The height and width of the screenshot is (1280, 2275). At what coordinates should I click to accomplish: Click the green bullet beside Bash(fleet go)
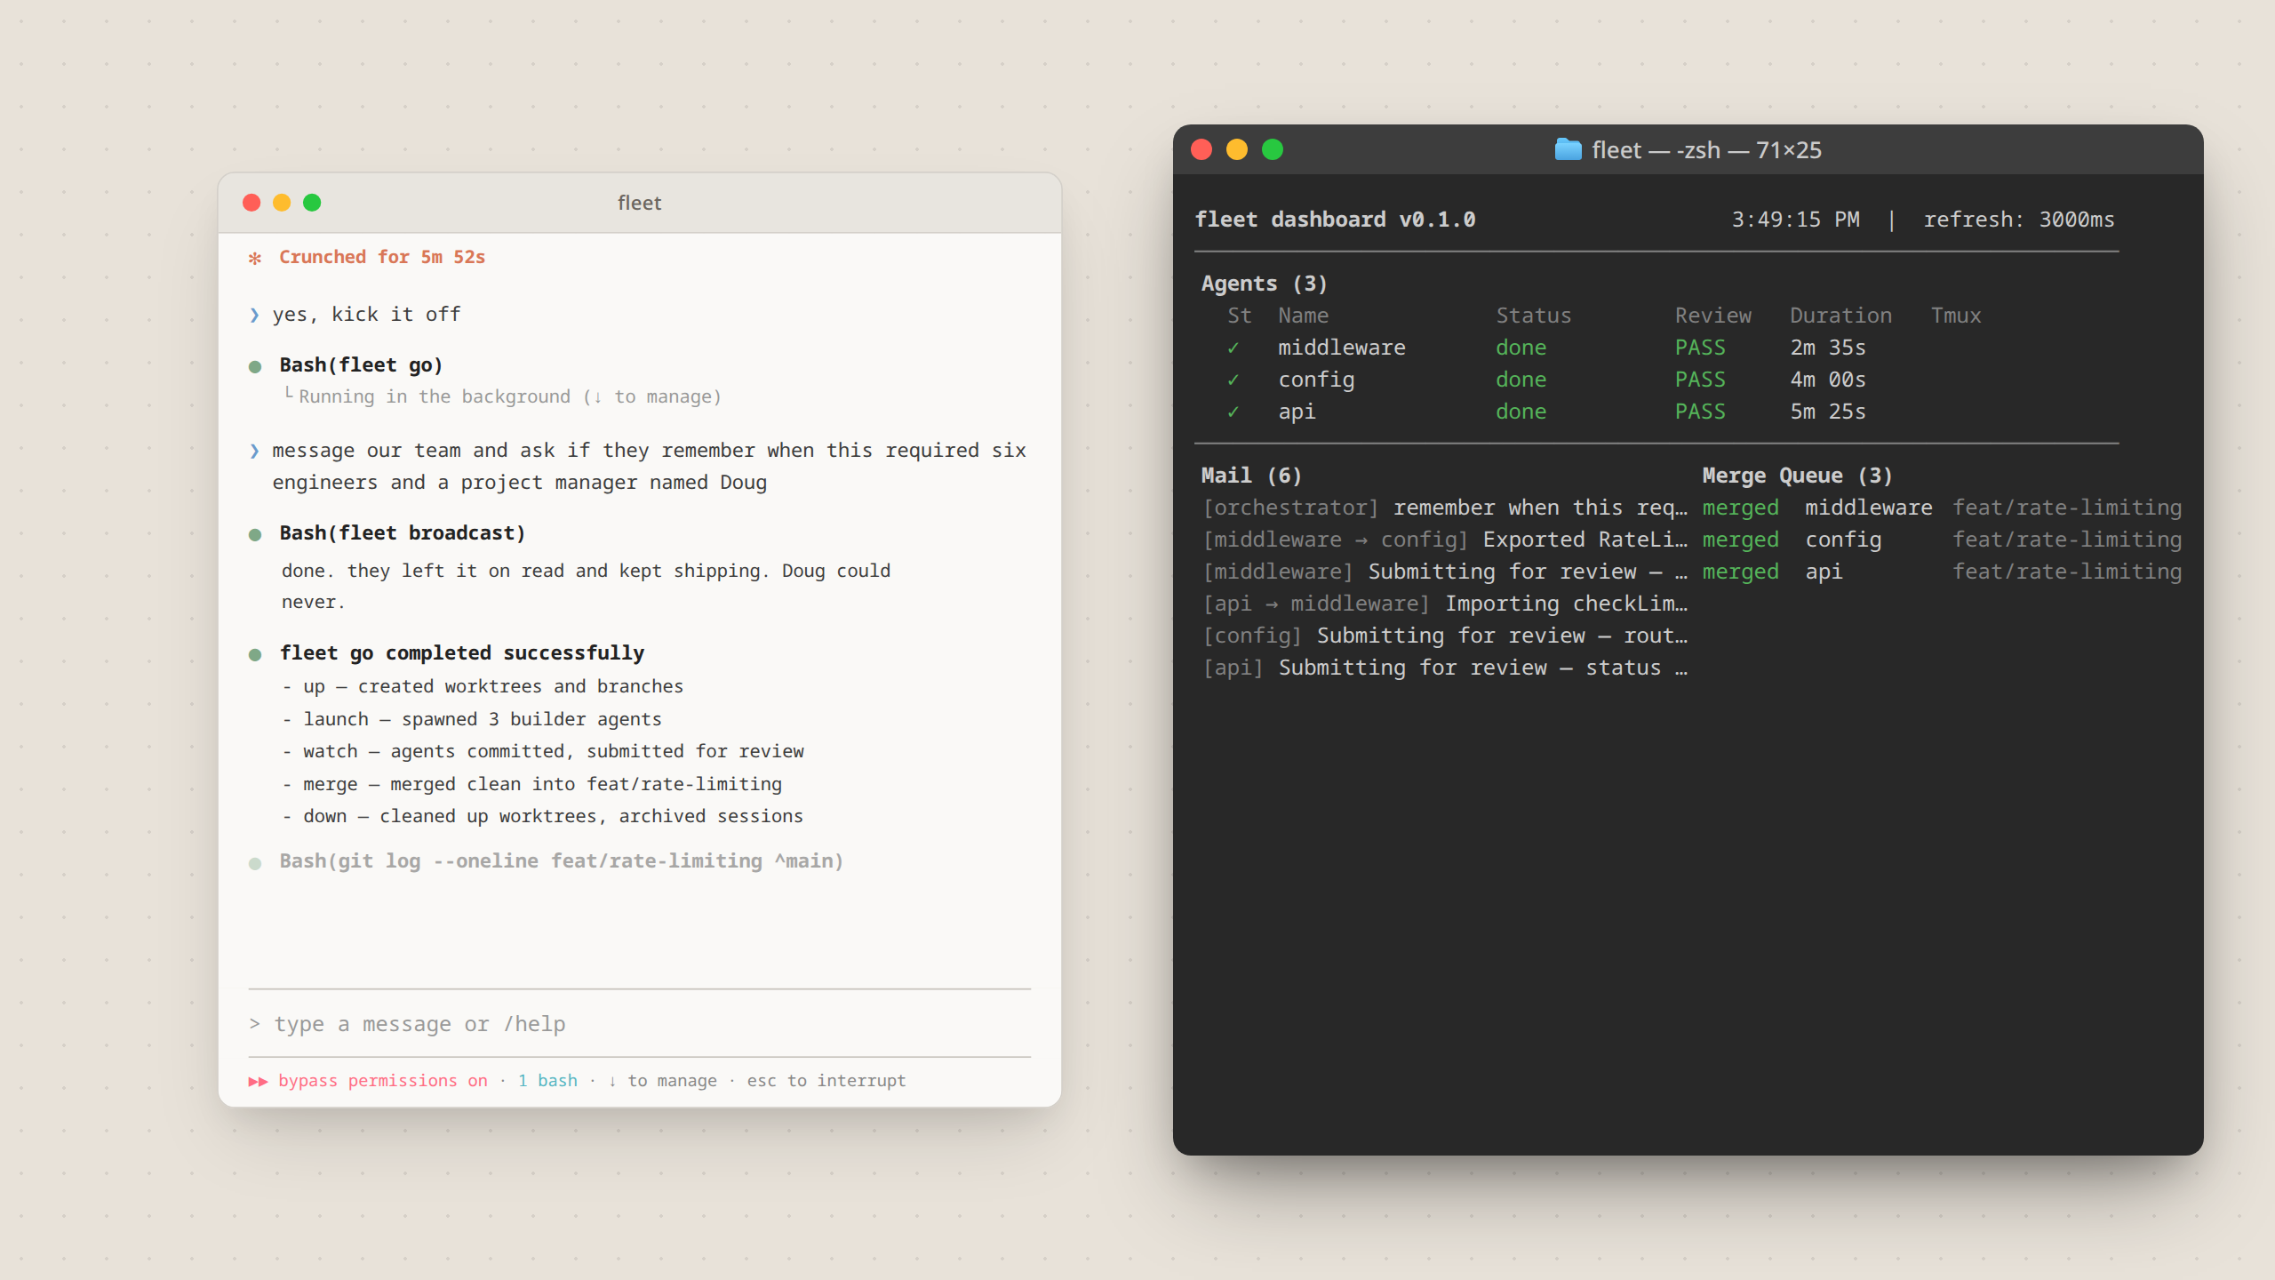[x=255, y=366]
